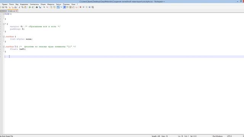
Task: Click the Zoom In toolbar icon
Action: click(x=44, y=7)
